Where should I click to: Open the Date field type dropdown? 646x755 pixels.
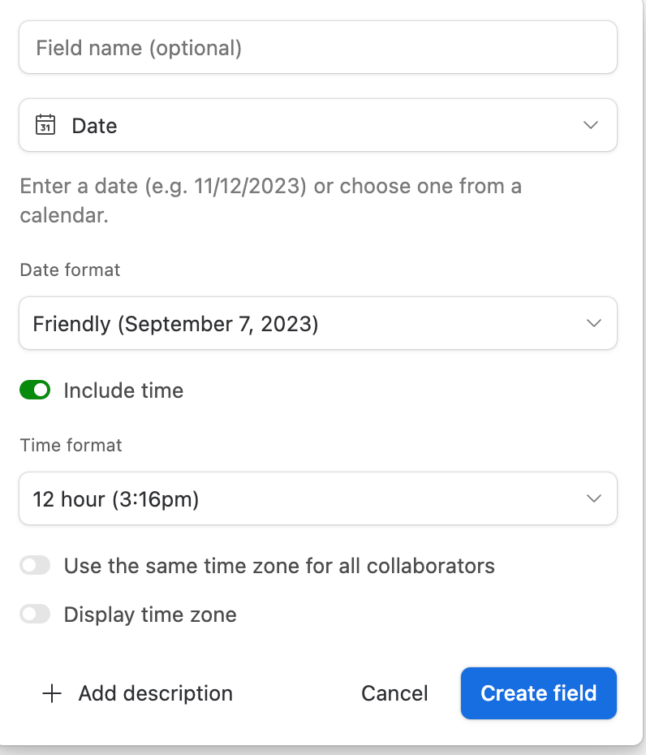click(x=318, y=125)
